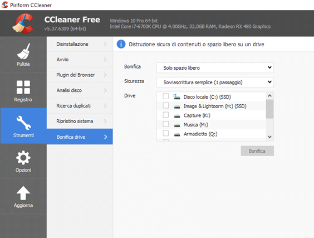Click the drive list down arrow

pyautogui.click(x=269, y=137)
